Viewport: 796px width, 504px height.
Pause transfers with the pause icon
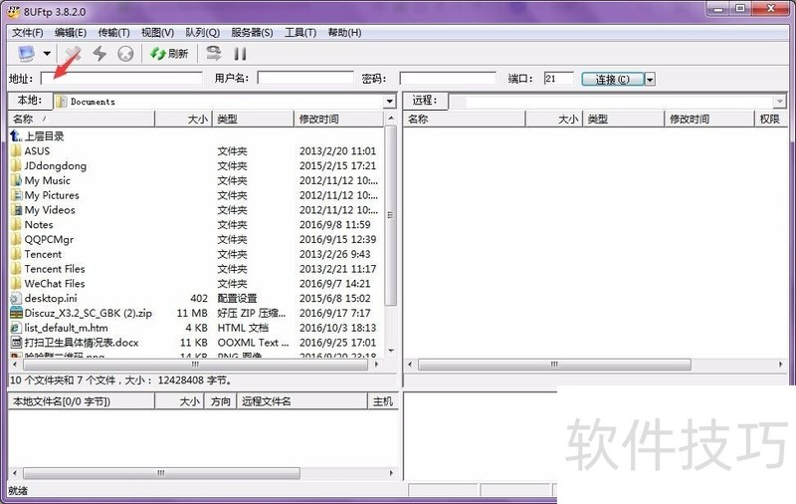[x=240, y=54]
